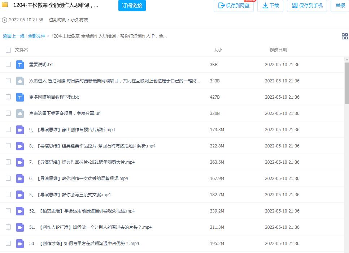The height and width of the screenshot is (253, 349).
Task: Check the box for 重要说明.txt
Action: point(8,64)
